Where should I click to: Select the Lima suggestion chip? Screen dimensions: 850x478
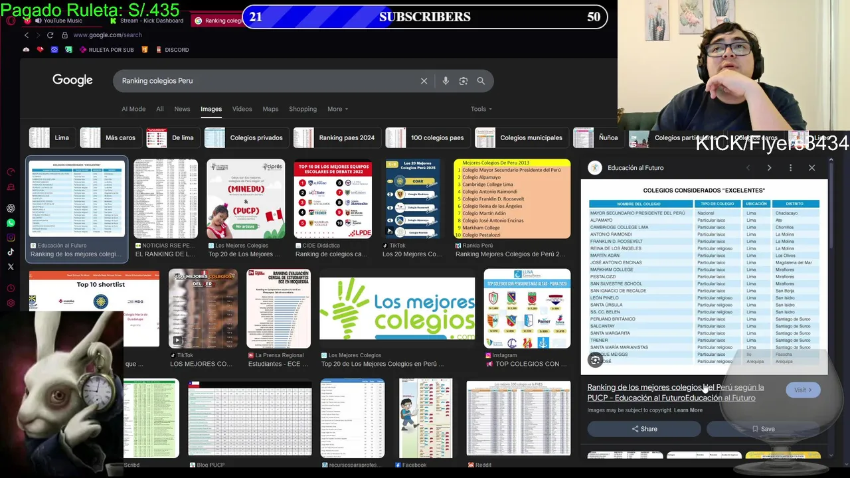tap(52, 137)
